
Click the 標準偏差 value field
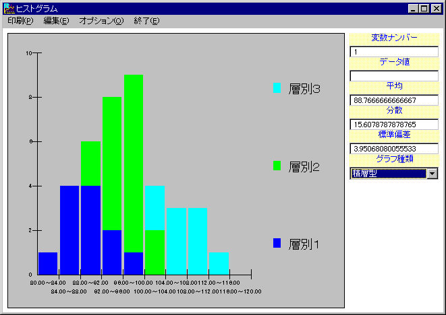point(394,149)
